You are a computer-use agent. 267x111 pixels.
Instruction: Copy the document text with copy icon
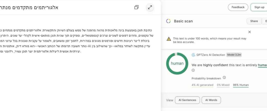click(x=136, y=7)
